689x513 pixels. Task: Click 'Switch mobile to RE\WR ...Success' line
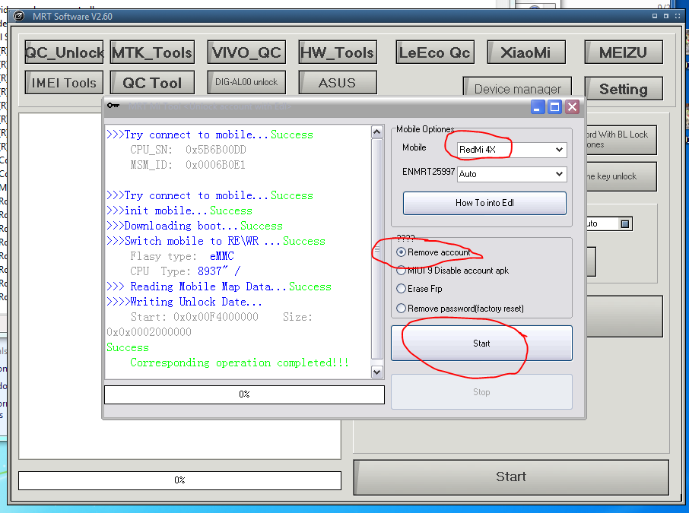[216, 241]
